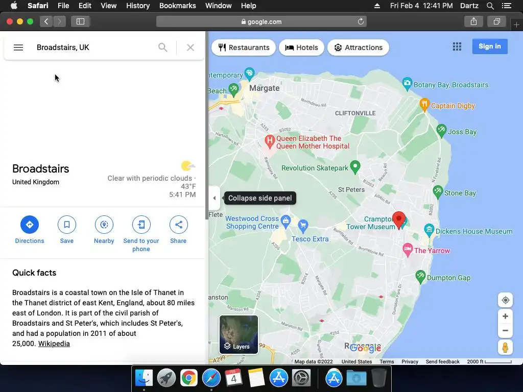Image resolution: width=523 pixels, height=392 pixels.
Task: Open the Wikipedia link in Quick facts
Action: [54, 344]
